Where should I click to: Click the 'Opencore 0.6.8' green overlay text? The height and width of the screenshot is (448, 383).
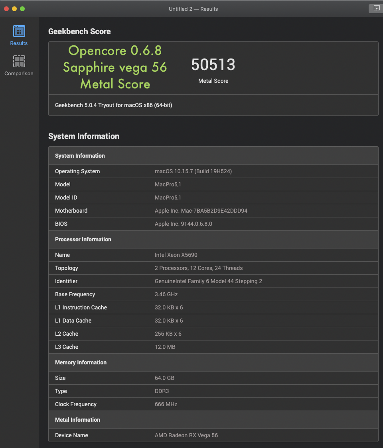pyautogui.click(x=115, y=51)
